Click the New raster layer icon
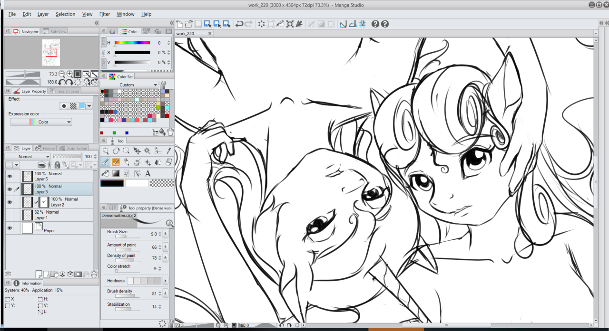The image size is (609, 331). coord(39,274)
